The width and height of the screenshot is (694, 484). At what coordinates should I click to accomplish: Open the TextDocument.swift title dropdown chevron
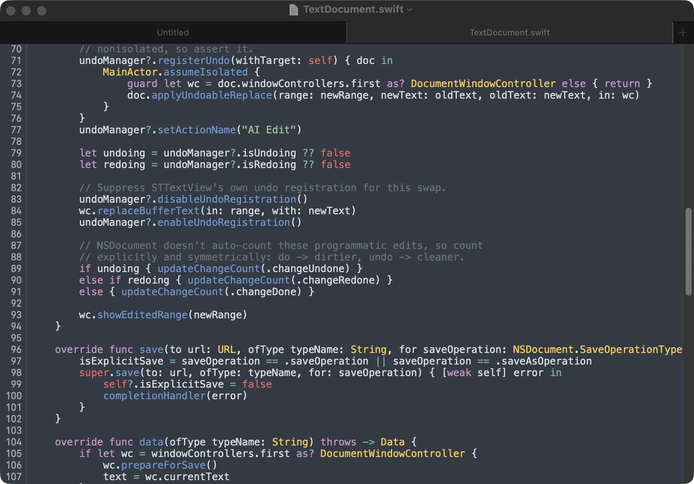click(409, 10)
